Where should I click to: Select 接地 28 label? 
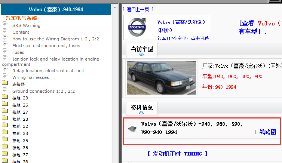20,119
